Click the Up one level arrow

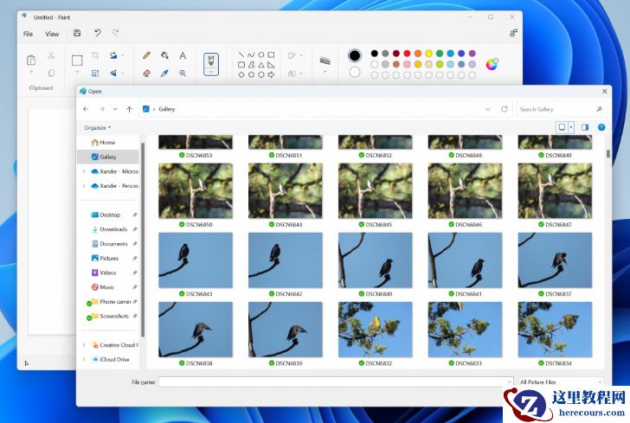tap(130, 109)
